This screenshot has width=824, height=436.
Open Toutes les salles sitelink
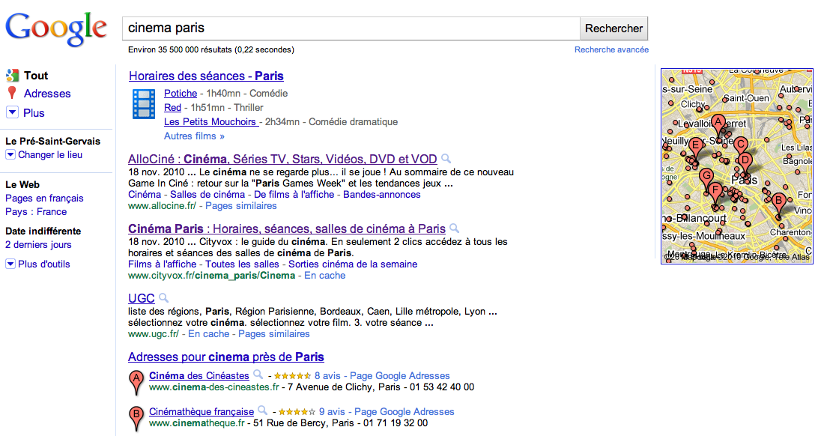tap(242, 264)
